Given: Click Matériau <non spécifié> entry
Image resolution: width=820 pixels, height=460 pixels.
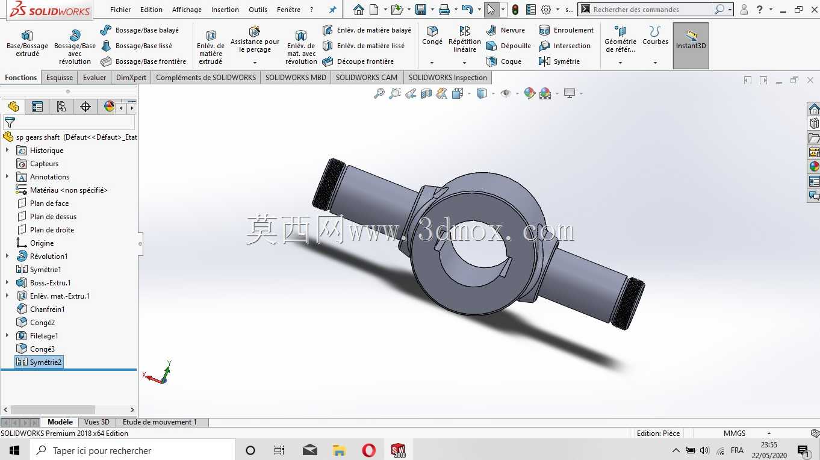Looking at the screenshot, I should (x=62, y=190).
